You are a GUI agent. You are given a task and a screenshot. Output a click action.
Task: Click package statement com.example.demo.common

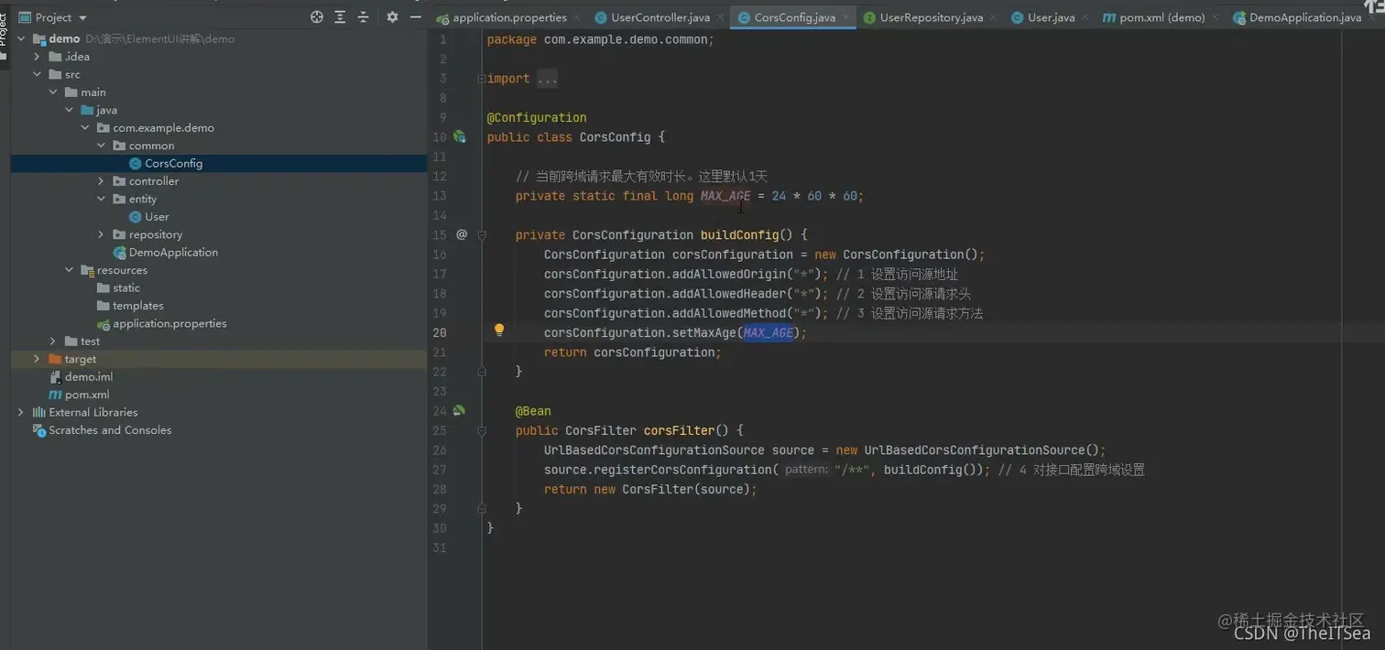600,39
